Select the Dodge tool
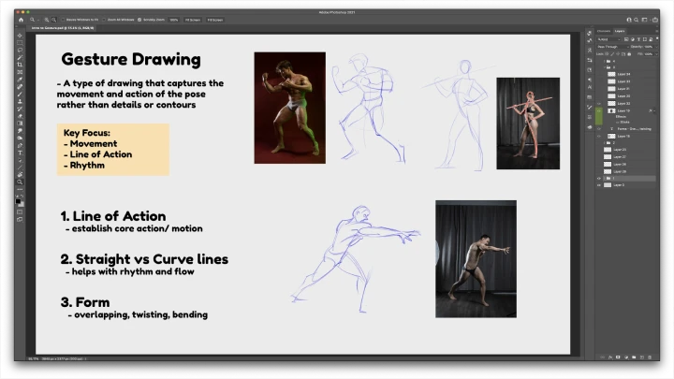Screen dimensions: 674x379 [20, 138]
